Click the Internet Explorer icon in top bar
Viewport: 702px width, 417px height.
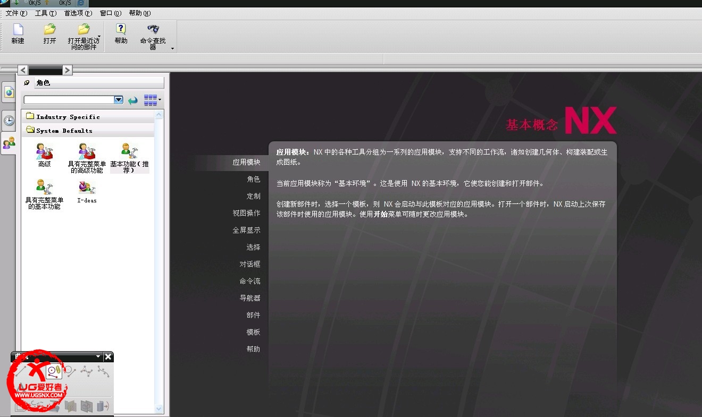point(81,3)
